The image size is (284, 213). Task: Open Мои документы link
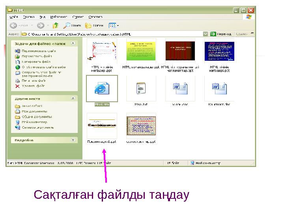pos(34,111)
